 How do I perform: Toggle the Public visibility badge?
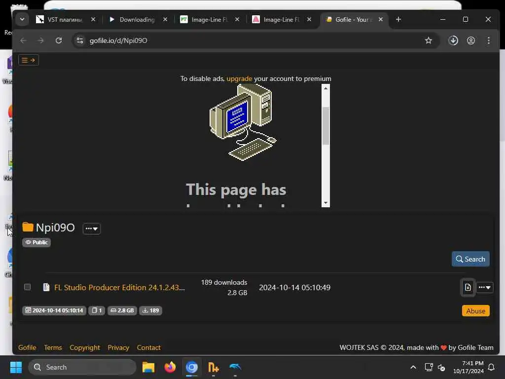[x=36, y=242]
